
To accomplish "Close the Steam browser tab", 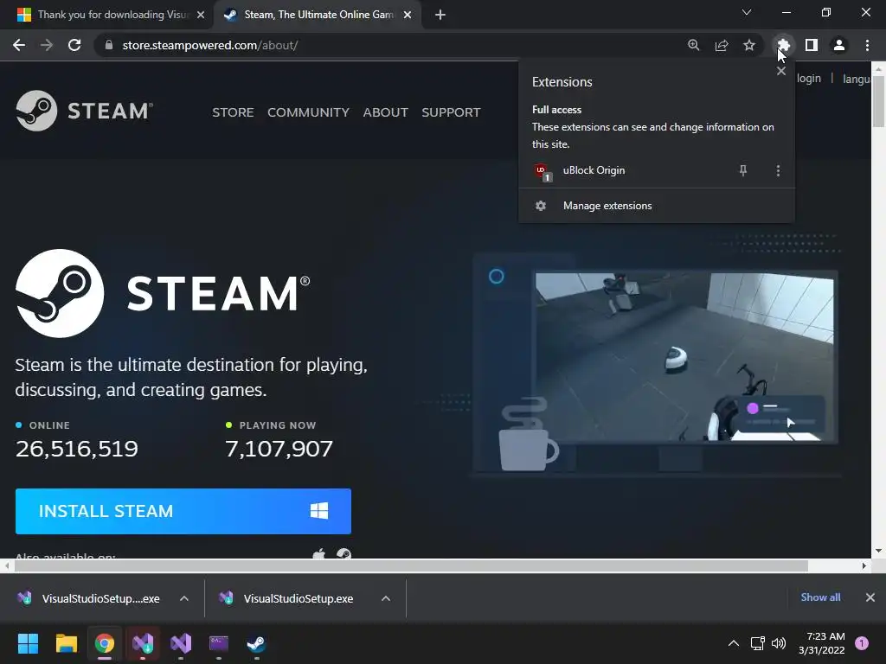I will pyautogui.click(x=408, y=15).
